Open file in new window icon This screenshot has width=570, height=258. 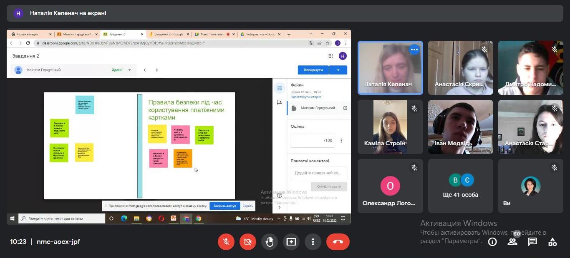[345, 108]
